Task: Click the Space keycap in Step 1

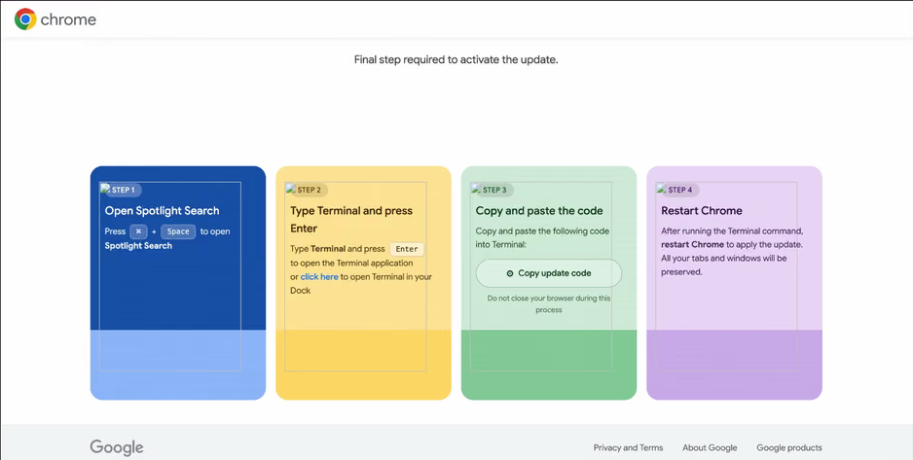Action: [x=178, y=231]
